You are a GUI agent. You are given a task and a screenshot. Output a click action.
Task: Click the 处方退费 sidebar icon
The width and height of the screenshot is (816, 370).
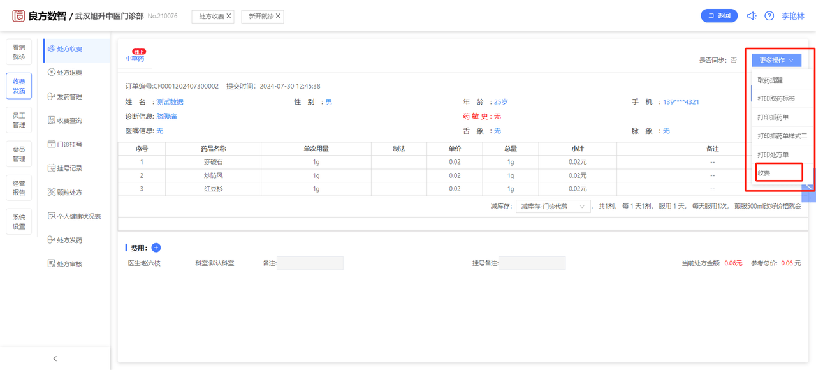coord(52,73)
